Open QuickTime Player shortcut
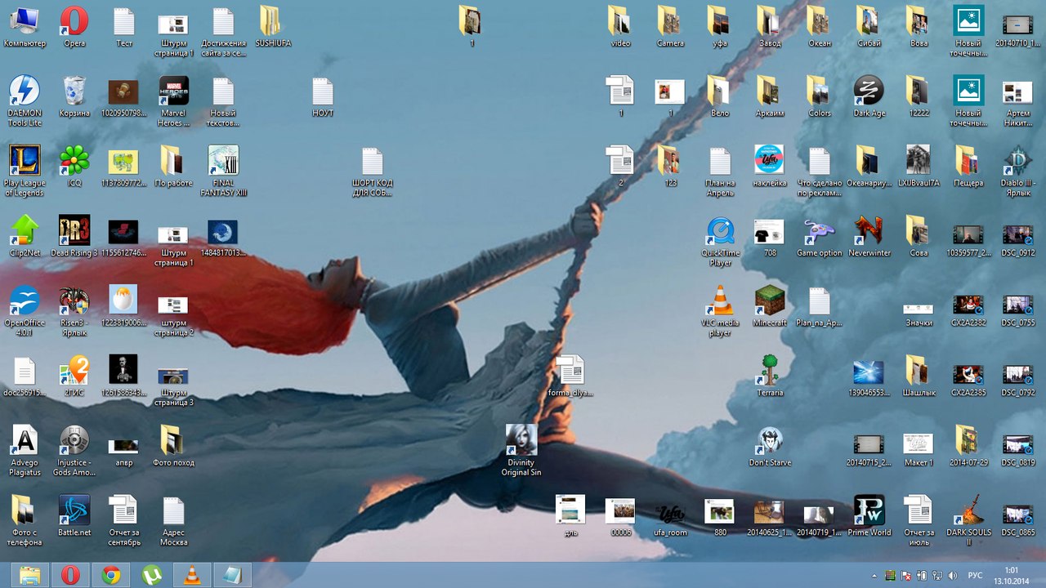The width and height of the screenshot is (1046, 588). (x=721, y=241)
